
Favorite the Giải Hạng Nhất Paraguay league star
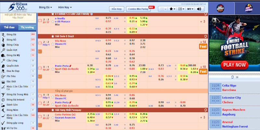(x=53, y=110)
